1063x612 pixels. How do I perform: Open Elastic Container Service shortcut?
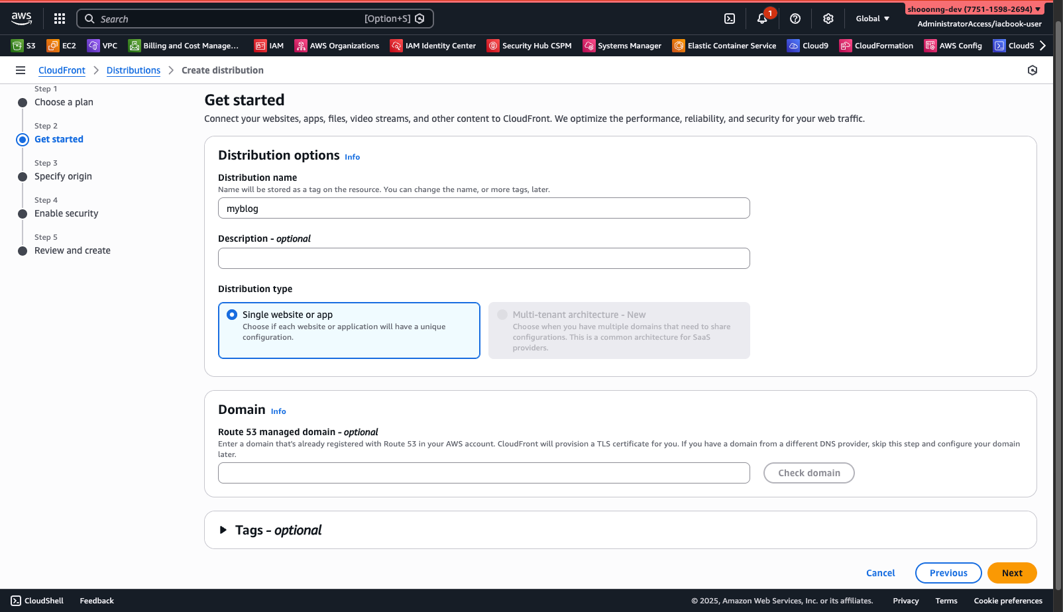pyautogui.click(x=724, y=46)
